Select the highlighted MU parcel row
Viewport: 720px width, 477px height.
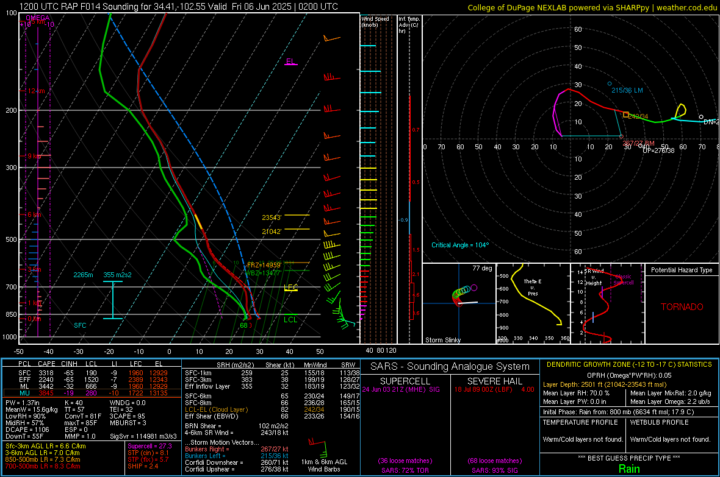click(x=92, y=393)
